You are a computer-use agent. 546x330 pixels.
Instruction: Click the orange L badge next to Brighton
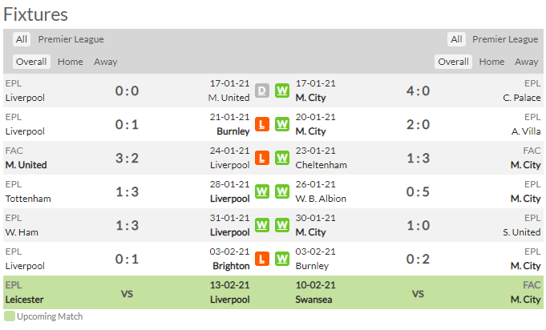[x=262, y=259]
